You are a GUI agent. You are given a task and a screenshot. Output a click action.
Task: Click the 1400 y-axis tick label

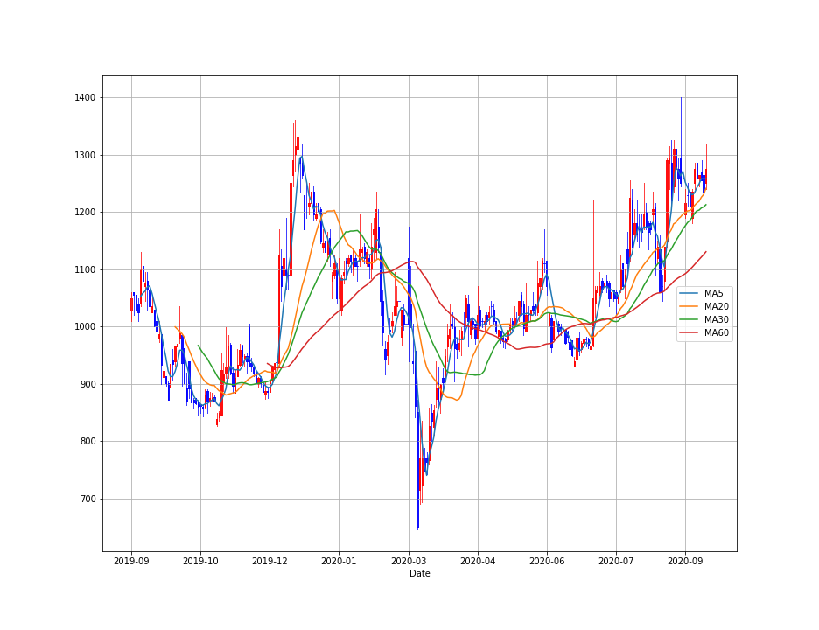coord(85,98)
